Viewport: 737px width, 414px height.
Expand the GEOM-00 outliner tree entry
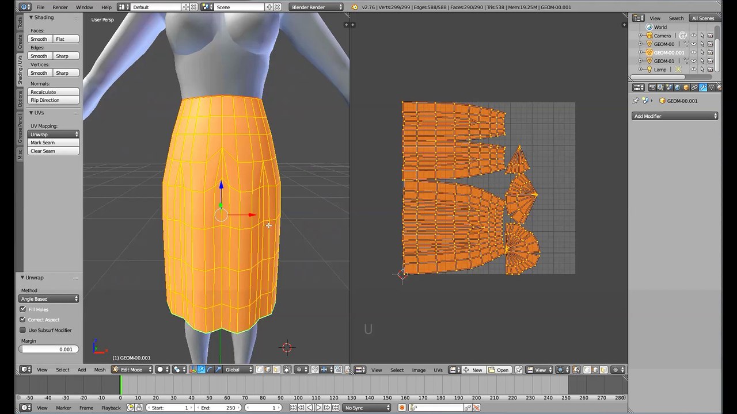[x=640, y=44]
